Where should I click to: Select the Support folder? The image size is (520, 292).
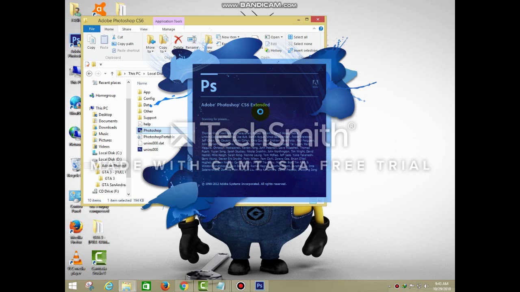[147, 118]
